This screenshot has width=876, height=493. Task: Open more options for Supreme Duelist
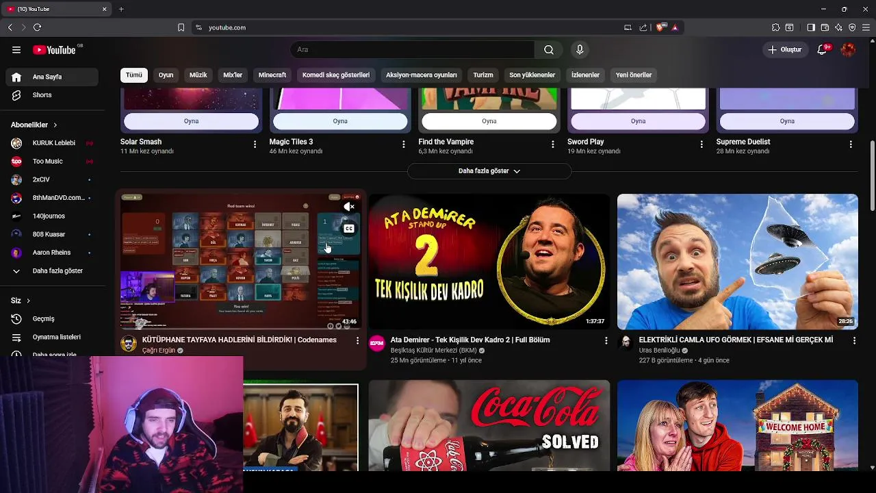[x=851, y=144]
